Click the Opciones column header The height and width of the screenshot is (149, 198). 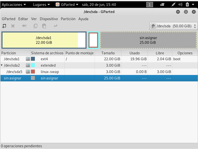[x=185, y=53]
